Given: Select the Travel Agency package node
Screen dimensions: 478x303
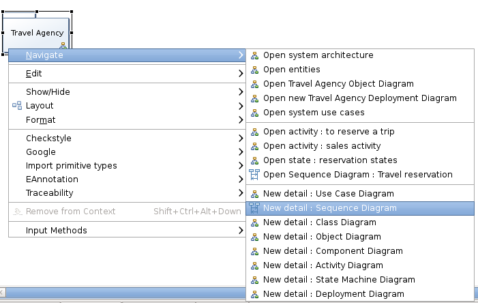Looking at the screenshot, I should tap(38, 33).
